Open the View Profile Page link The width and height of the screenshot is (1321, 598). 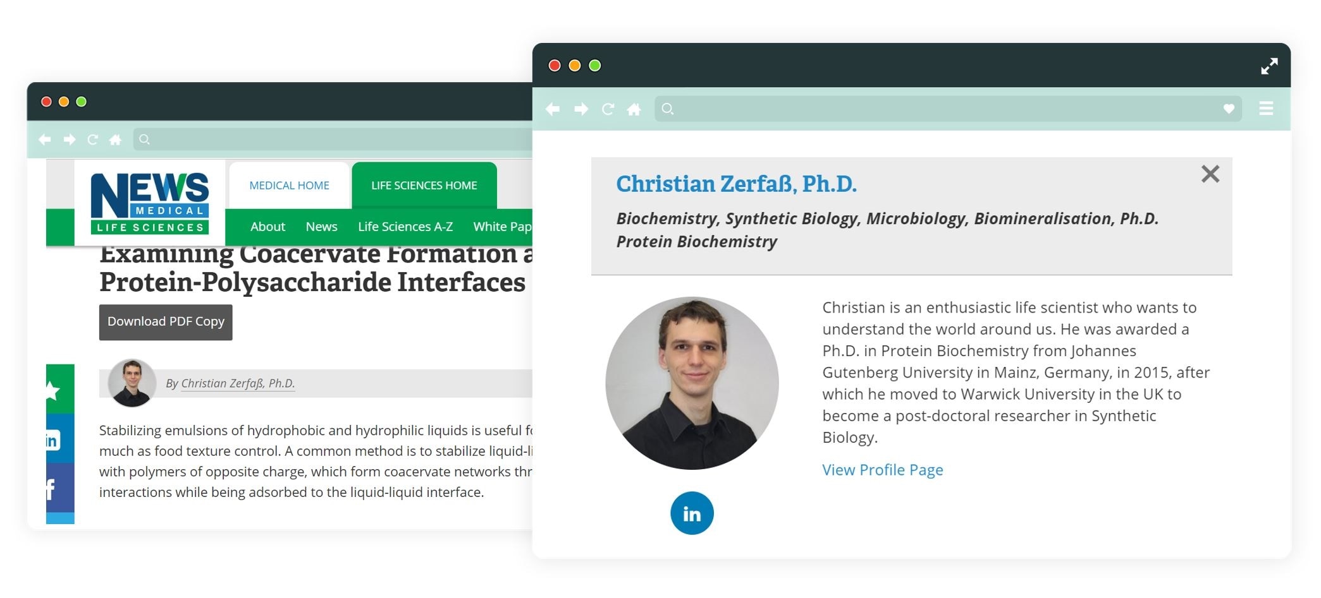click(882, 470)
